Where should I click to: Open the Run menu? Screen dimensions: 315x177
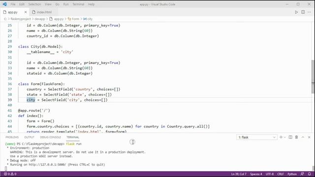66,4
